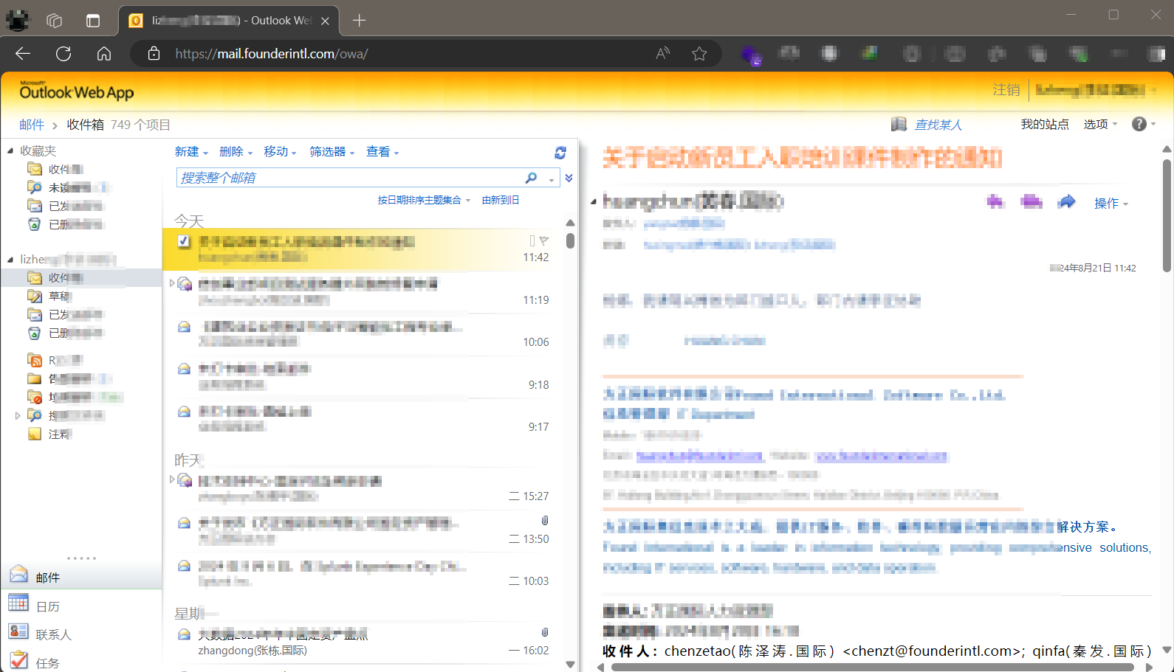Open the 按日期排序主题集合 sort dropdown
This screenshot has width=1174, height=672.
click(x=424, y=200)
